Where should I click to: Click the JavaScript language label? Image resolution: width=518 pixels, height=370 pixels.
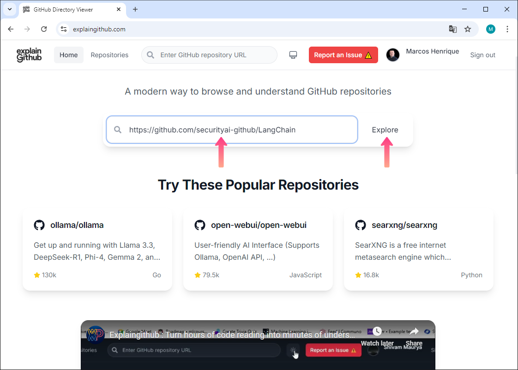306,275
